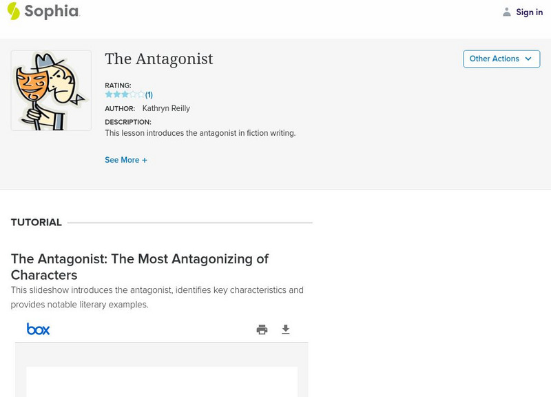This screenshot has width=551, height=397.
Task: Click the Sophia logo to go home
Action: click(43, 12)
